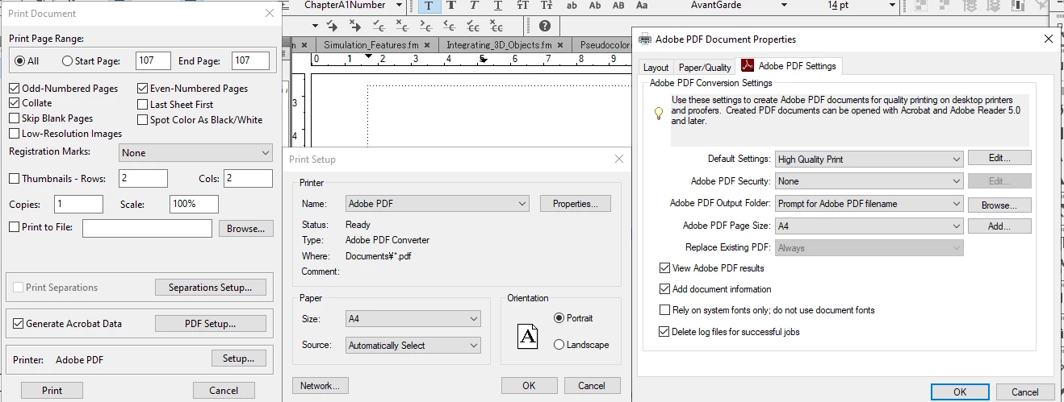
Task: Click Print button in Print Document dialog
Action: click(x=52, y=390)
